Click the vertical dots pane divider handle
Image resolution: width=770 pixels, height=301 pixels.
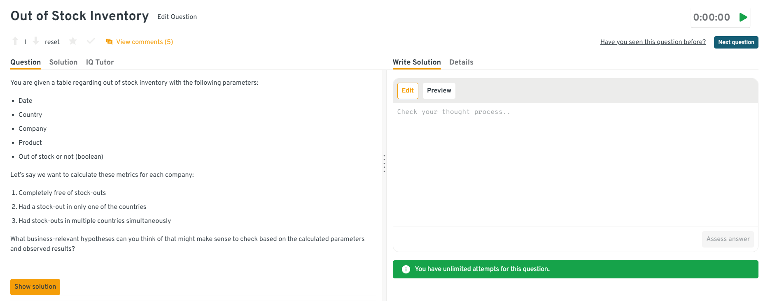point(384,163)
